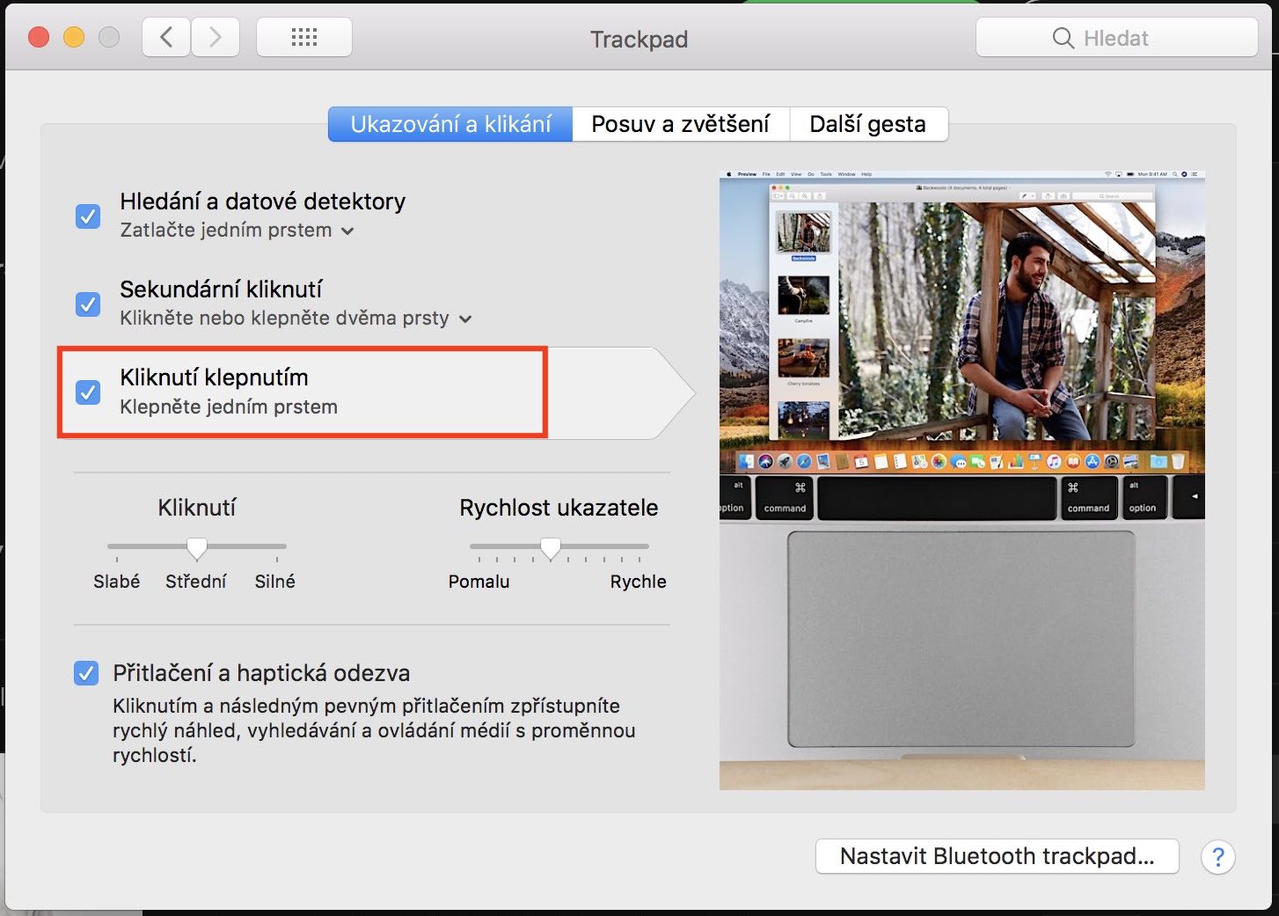Click the trackpad gesture preview video
The width and height of the screenshot is (1279, 916).
(962, 480)
